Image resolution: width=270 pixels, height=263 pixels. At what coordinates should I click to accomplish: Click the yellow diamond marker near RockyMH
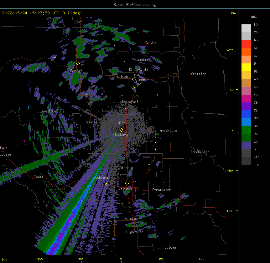[x=78, y=64]
